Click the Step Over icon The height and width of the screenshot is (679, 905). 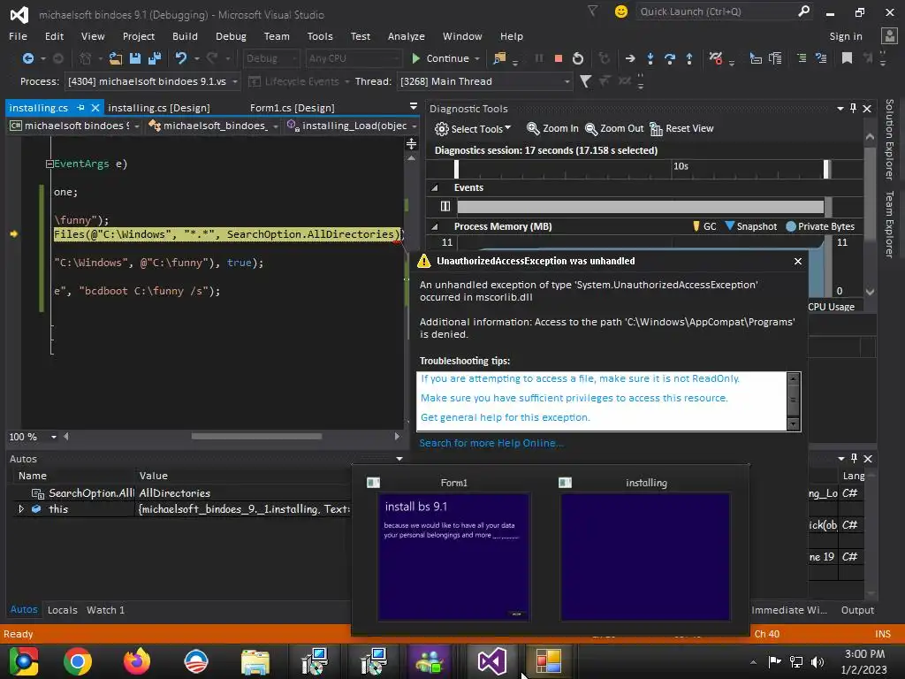pyautogui.click(x=670, y=58)
